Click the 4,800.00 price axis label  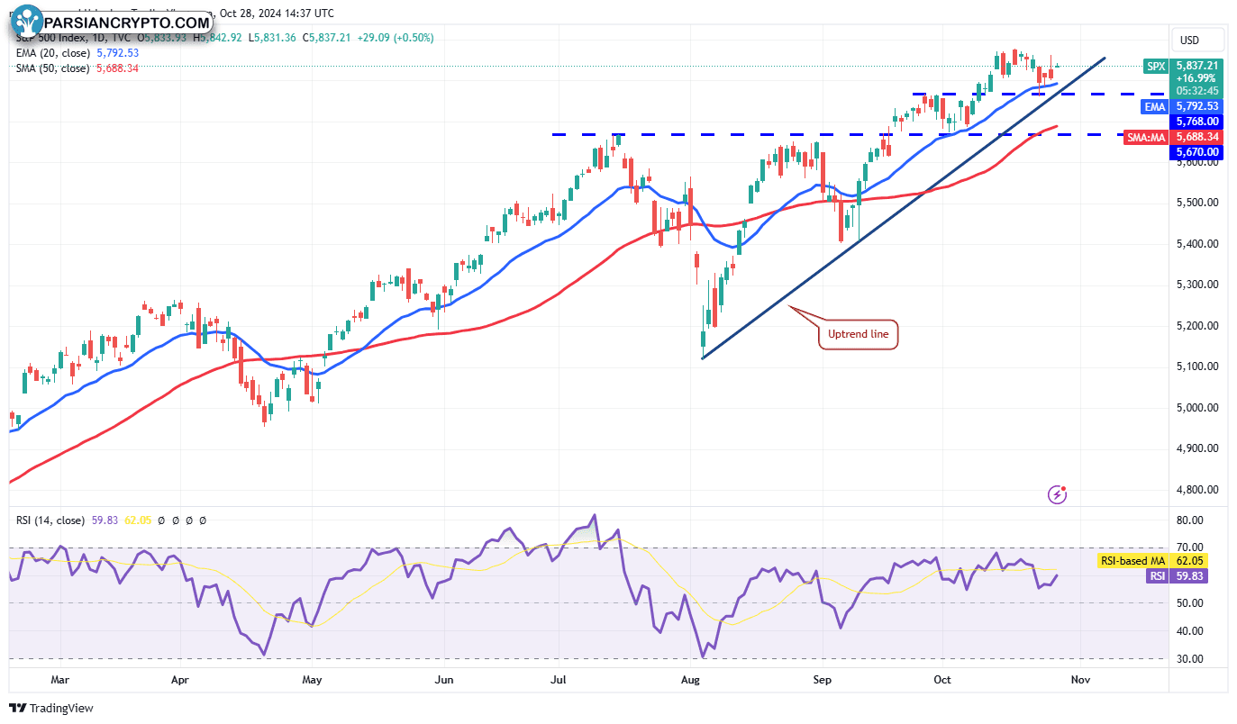click(1199, 490)
